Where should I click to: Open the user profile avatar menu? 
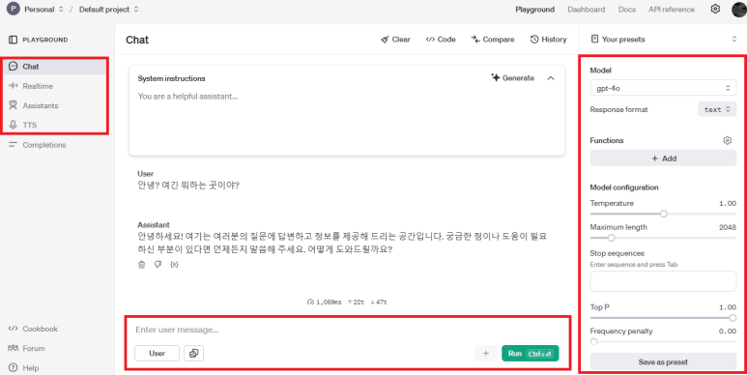739,9
